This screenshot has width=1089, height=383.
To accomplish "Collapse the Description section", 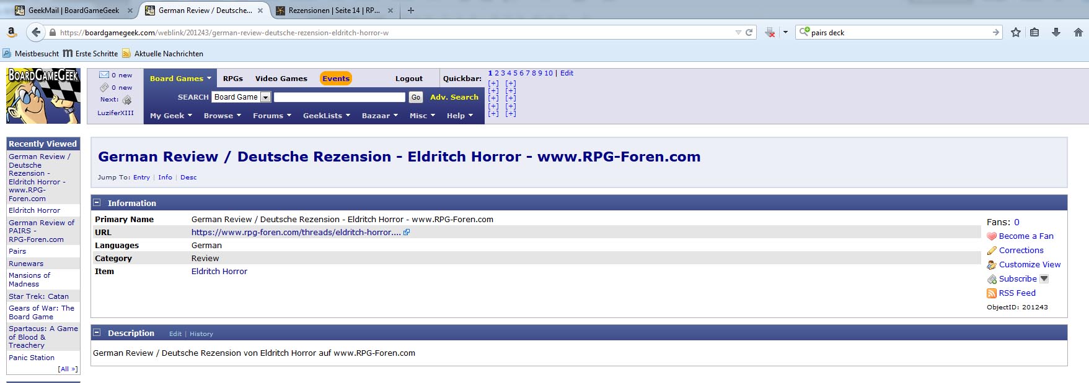I will (x=97, y=333).
